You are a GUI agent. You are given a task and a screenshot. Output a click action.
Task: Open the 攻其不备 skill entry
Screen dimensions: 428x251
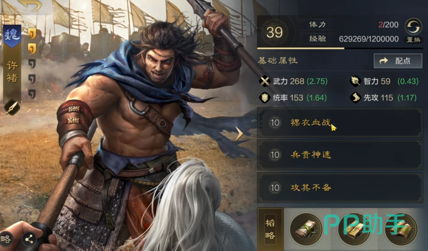(x=340, y=188)
